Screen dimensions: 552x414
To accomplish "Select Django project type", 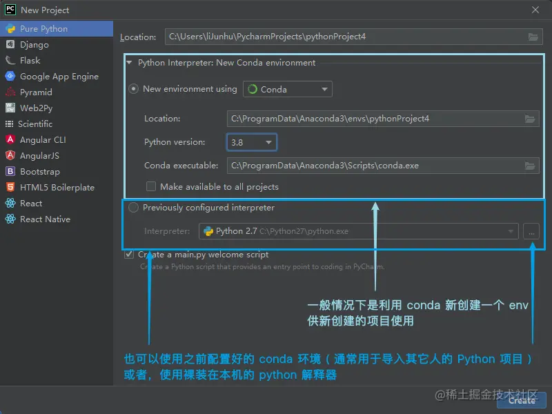I will (57, 45).
